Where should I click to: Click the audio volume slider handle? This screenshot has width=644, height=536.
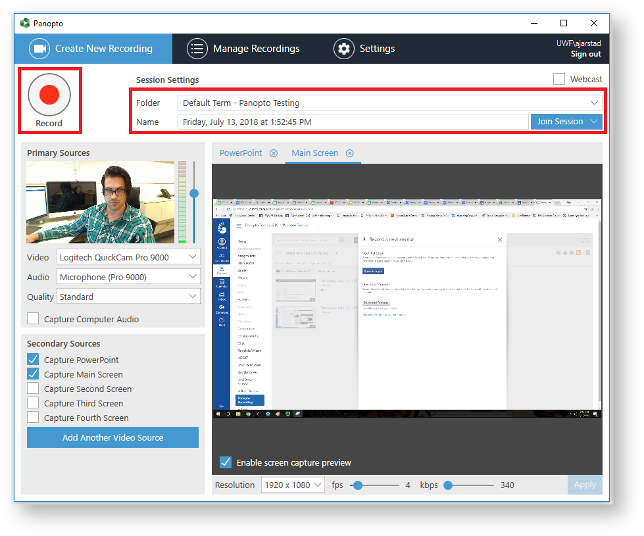[x=194, y=193]
